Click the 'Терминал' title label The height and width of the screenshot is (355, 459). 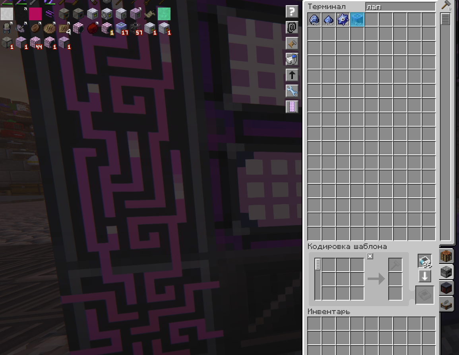pos(326,7)
